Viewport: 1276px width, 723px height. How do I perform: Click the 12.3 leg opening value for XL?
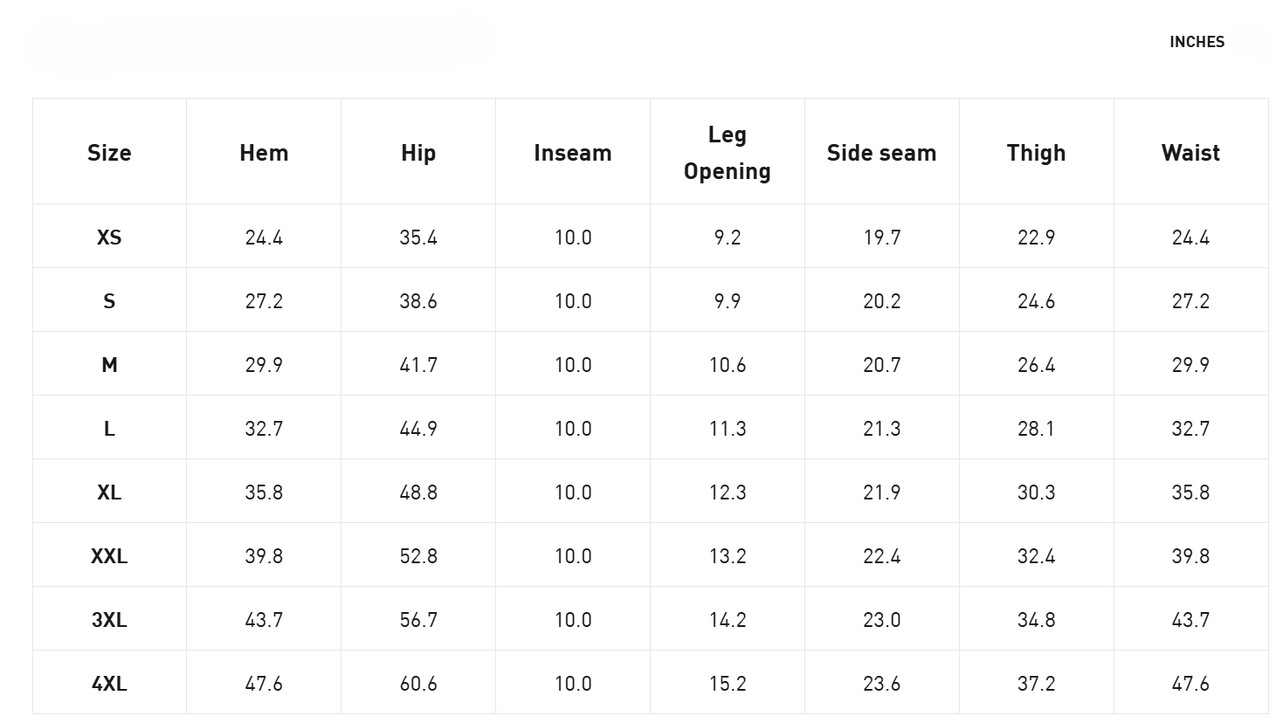click(728, 492)
